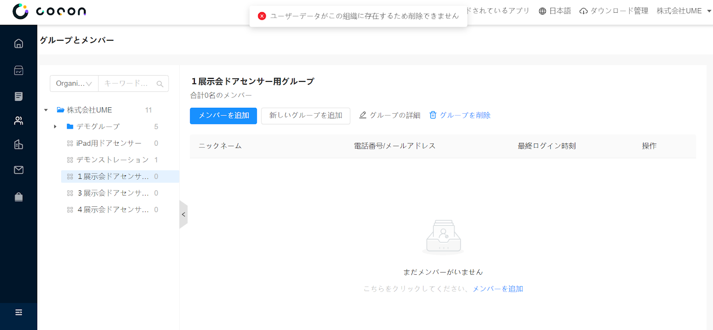Click 電話番号/メールアドレス column header

(395, 146)
